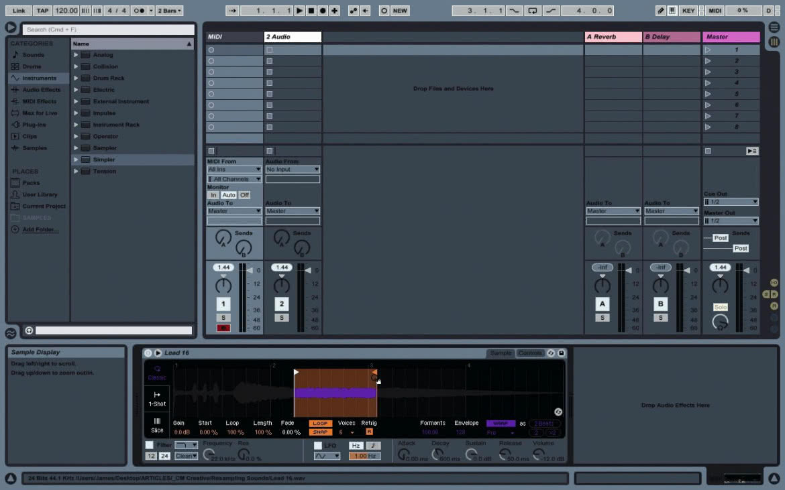Open the 2 Bars quantization menu
785x490 pixels.
coord(170,11)
